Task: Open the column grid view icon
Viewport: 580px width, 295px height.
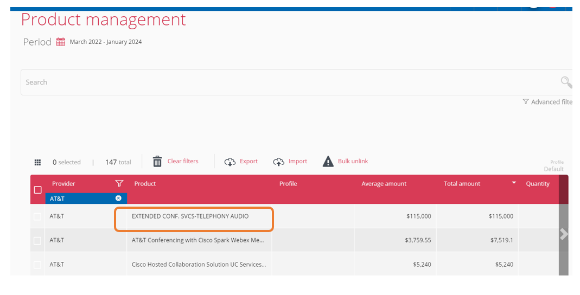Action: click(38, 162)
